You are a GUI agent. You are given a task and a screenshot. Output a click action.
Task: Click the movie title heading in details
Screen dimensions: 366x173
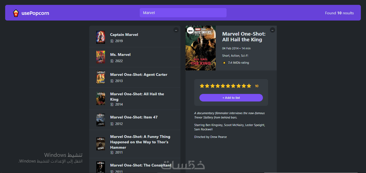coord(244,37)
